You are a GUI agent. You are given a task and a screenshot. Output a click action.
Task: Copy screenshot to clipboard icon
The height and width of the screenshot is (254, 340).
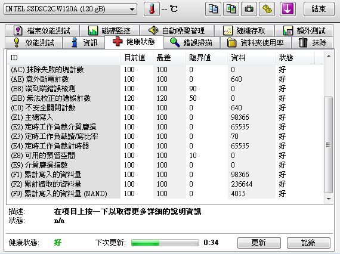[x=231, y=9]
